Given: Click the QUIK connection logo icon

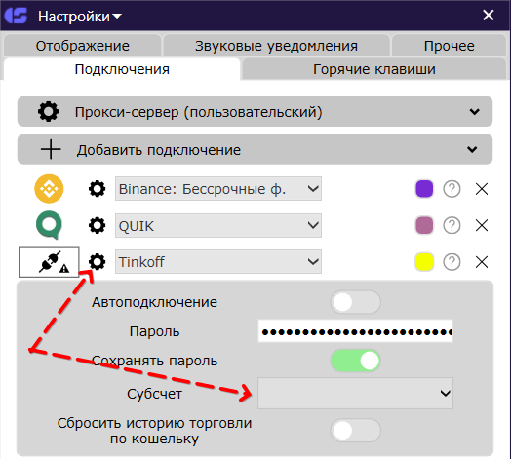Looking at the screenshot, I should 49,225.
